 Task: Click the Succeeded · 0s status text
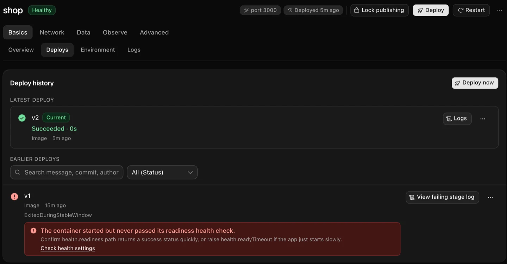(54, 129)
